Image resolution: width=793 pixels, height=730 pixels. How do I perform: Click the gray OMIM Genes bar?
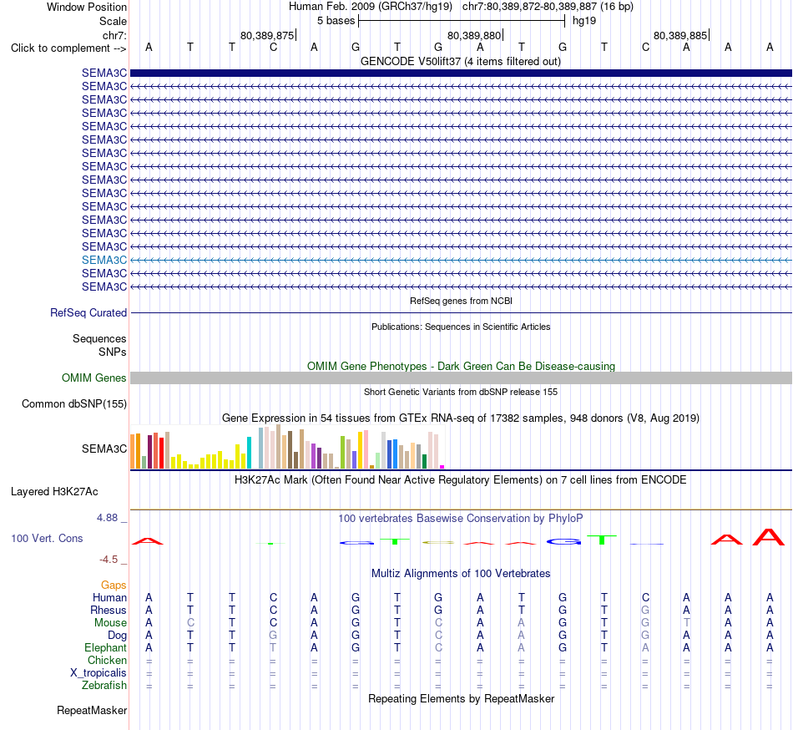pyautogui.click(x=461, y=378)
